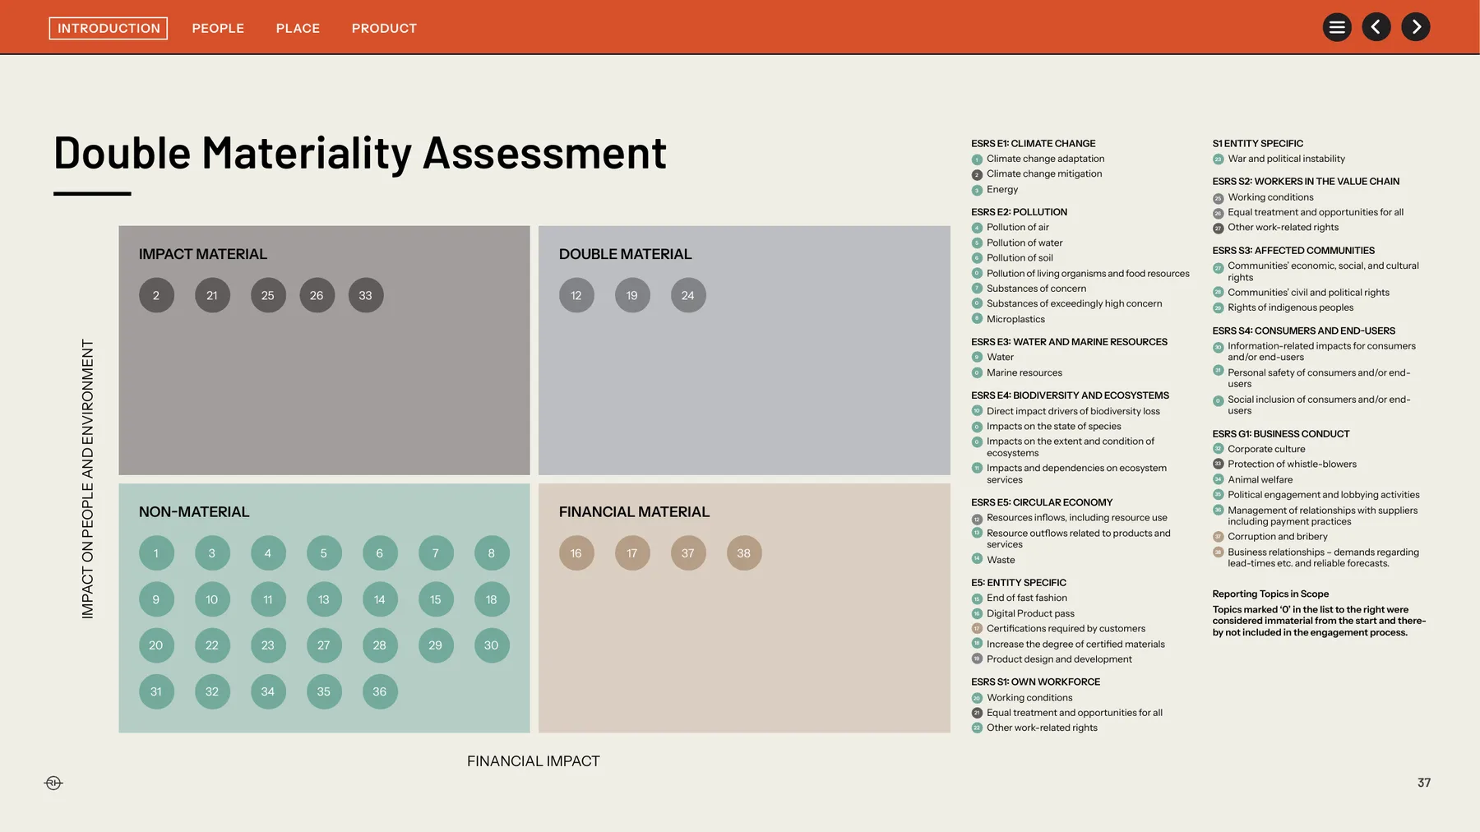Viewport: 1480px width, 832px height.
Task: Click ESRS E5: Circular Economy heading
Action: coord(1042,502)
